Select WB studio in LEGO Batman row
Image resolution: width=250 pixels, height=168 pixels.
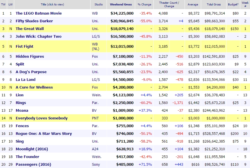(95, 13)
